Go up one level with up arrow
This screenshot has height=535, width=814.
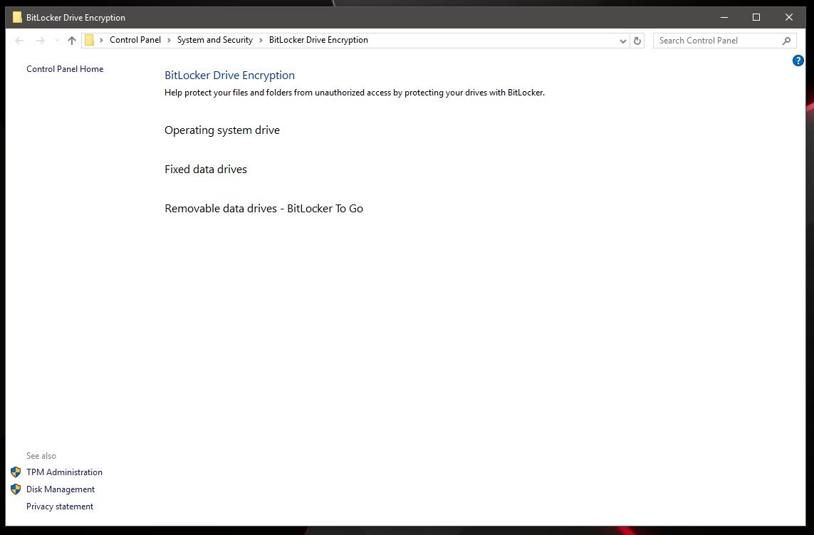click(x=72, y=41)
